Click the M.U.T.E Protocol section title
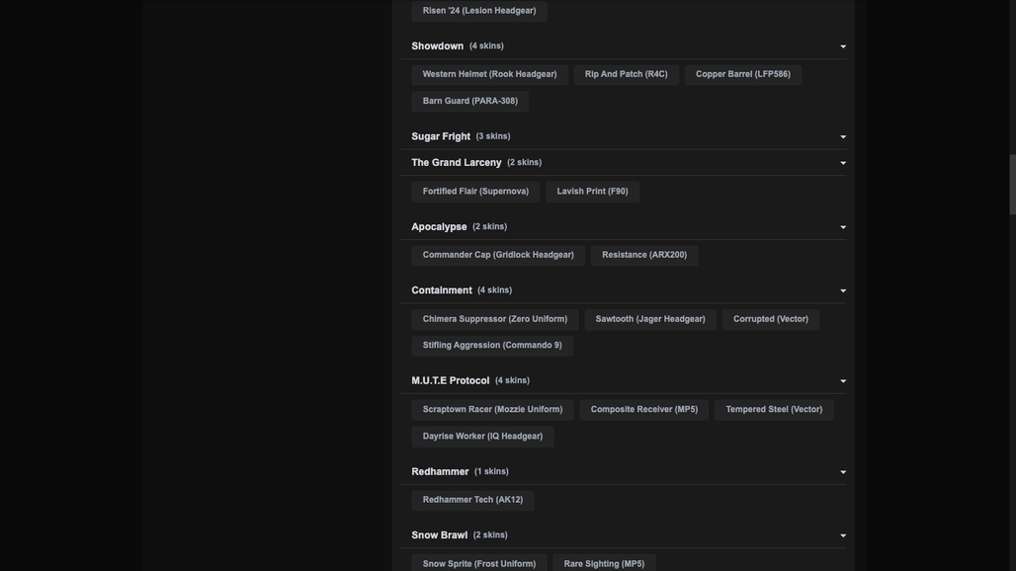The image size is (1016, 571). pos(451,380)
